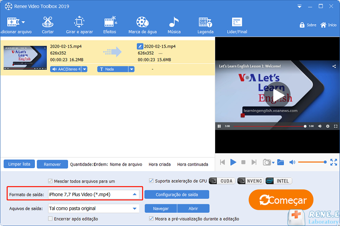Click the embedded video volume icon
Image resolution: width=340 pixels, height=226 pixels.
coord(320,126)
